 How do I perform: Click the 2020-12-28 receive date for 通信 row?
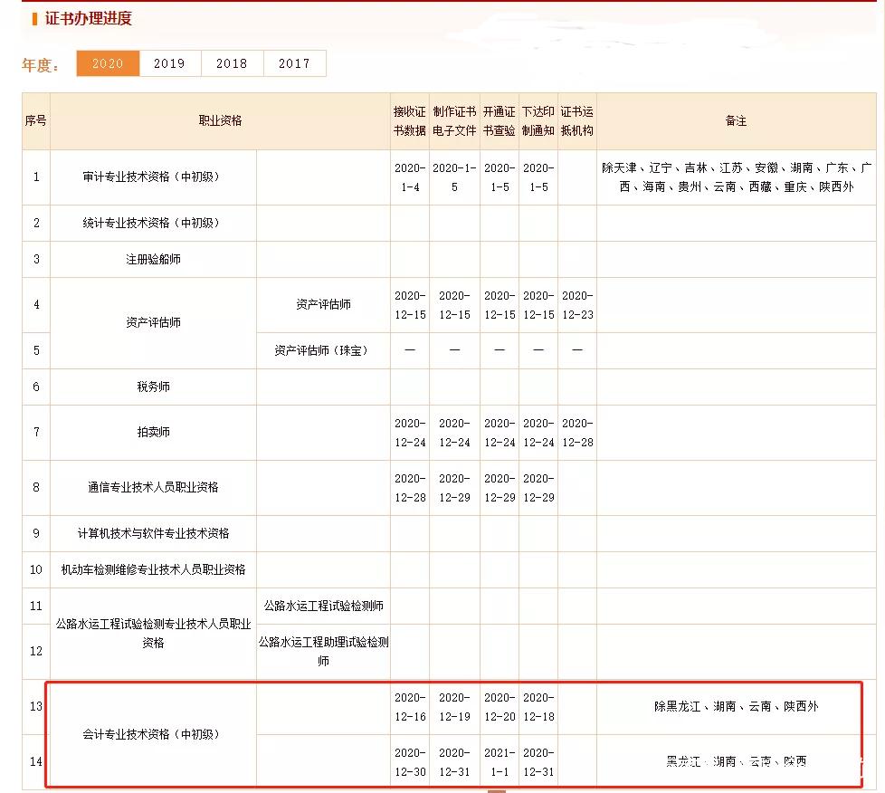point(410,488)
